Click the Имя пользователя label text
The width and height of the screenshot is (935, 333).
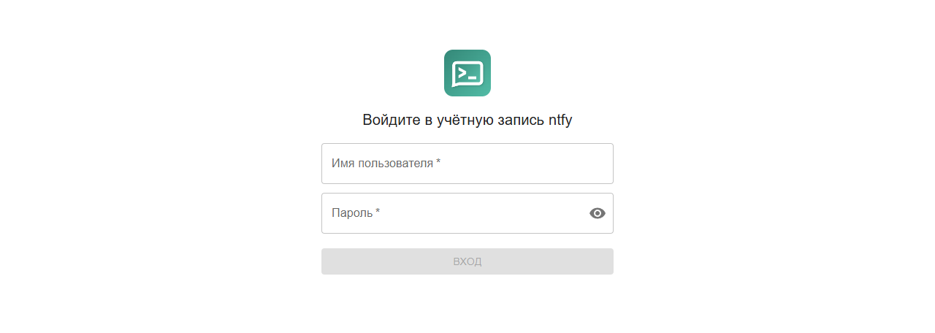click(x=382, y=164)
